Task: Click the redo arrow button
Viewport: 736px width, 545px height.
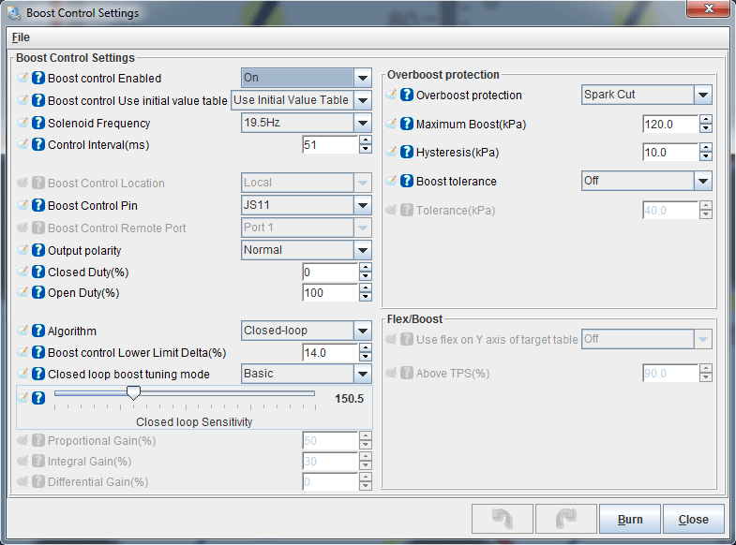Action: pyautogui.click(x=563, y=519)
